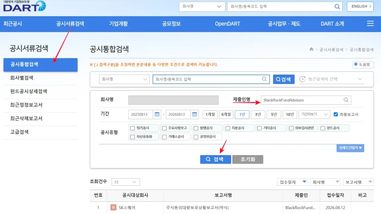The image size is (381, 214).
Task: Check the 외부감사관련 checkbox
Action: coord(291,128)
